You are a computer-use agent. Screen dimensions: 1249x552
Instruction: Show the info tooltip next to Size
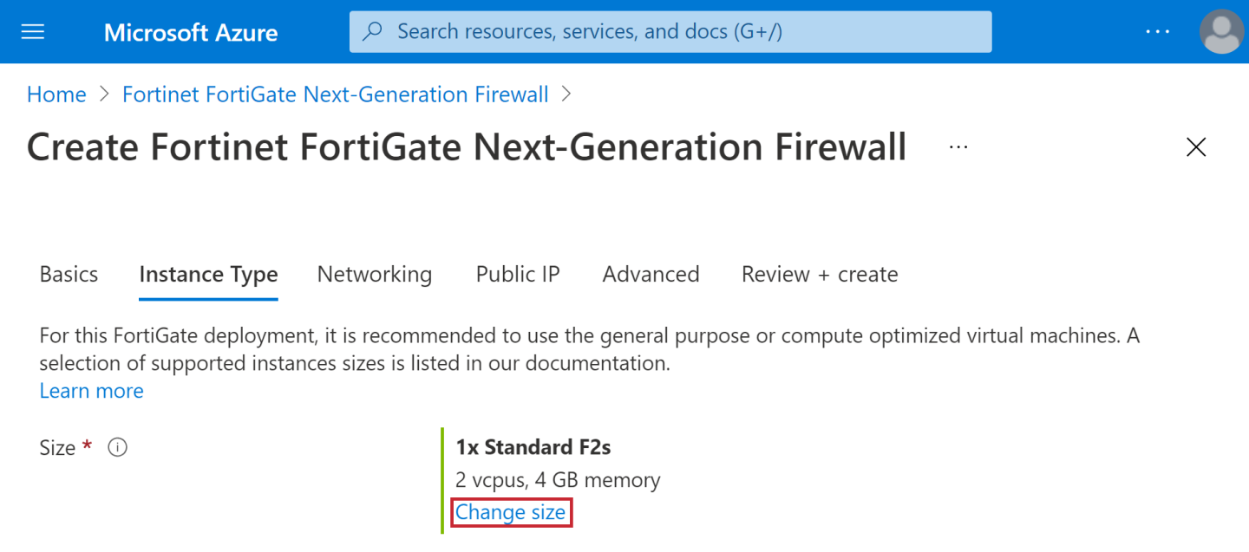117,448
